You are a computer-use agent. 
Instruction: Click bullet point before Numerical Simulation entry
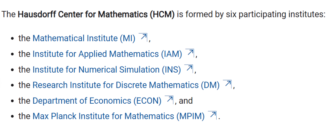[x=12, y=70]
